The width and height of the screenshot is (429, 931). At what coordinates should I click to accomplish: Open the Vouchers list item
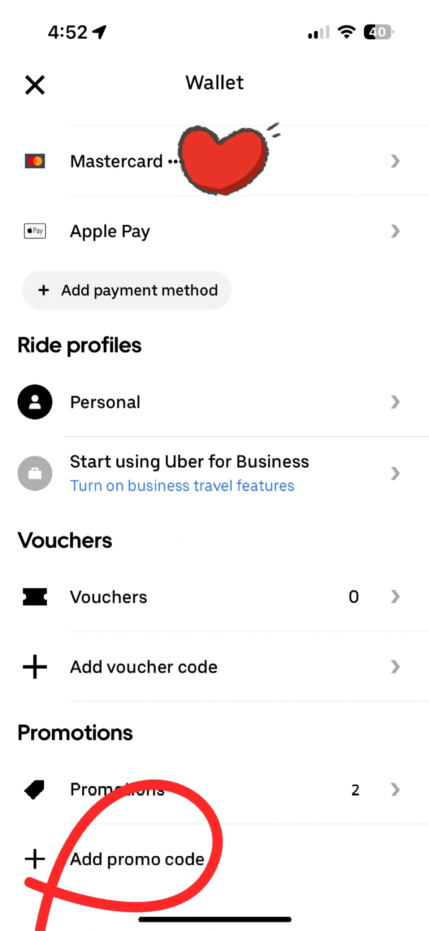click(108, 597)
